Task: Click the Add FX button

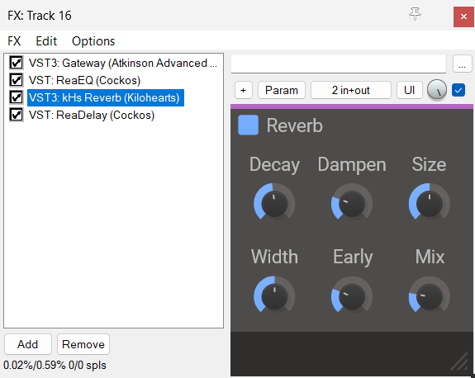Action: [28, 344]
